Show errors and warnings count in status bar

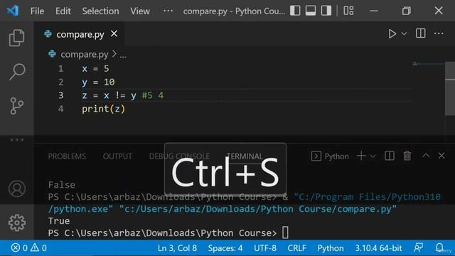pos(28,248)
